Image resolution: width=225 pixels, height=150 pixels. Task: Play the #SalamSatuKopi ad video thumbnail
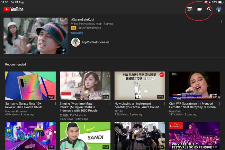[36, 36]
